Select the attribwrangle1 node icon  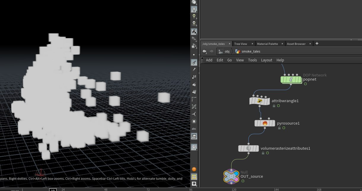(260, 101)
